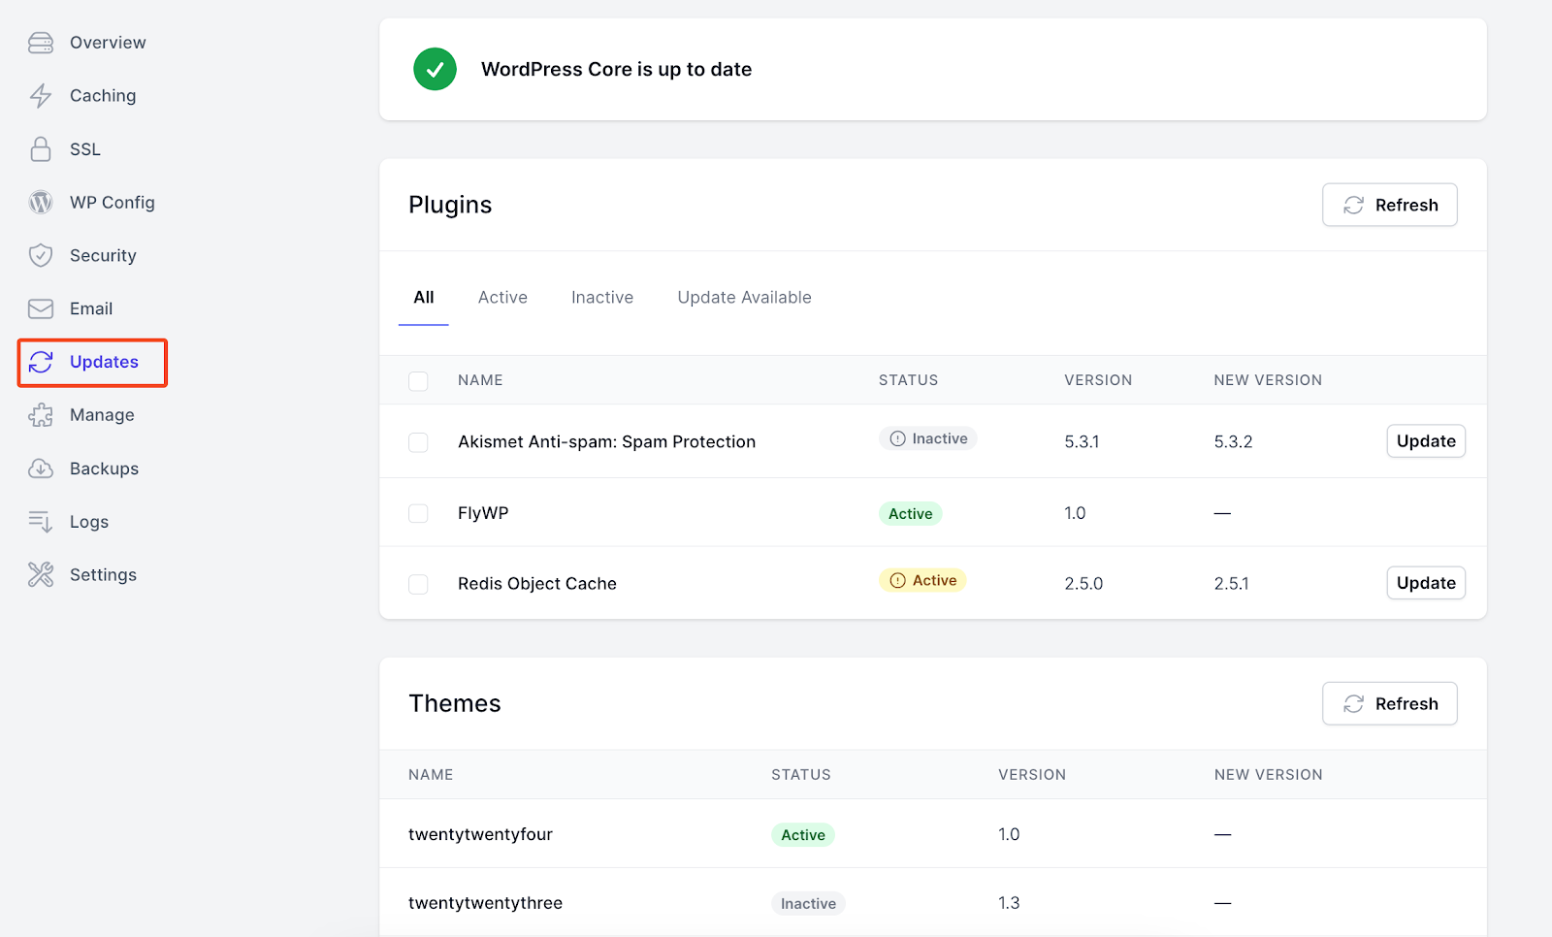Click the Settings tools icon
Image resolution: width=1552 pixels, height=937 pixels.
point(41,575)
